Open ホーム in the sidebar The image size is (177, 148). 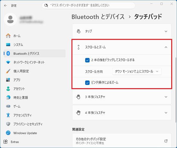(x=34, y=36)
